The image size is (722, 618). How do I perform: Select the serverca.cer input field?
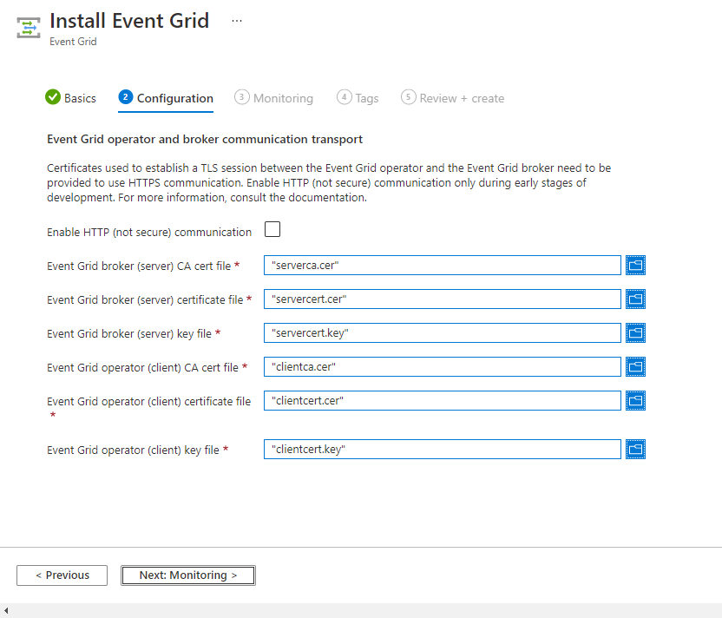pos(443,265)
